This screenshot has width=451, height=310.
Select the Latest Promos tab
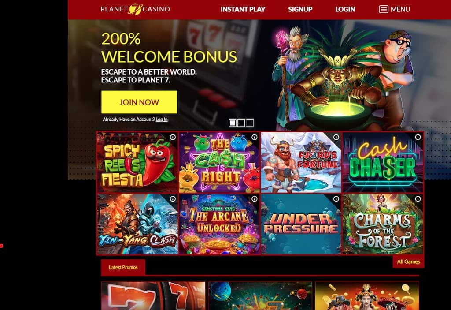[123, 267]
